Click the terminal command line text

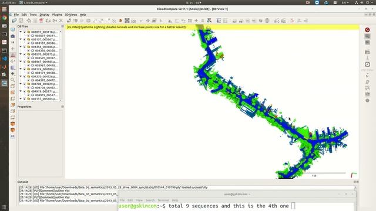coord(229,206)
